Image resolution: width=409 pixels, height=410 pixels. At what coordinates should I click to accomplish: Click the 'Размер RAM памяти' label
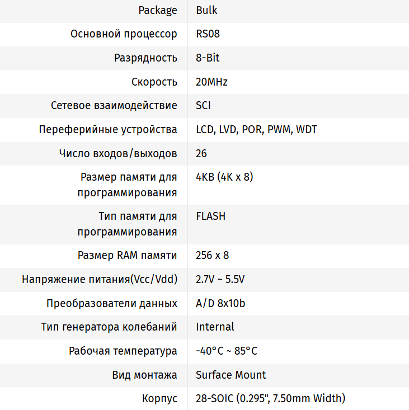pos(127,256)
